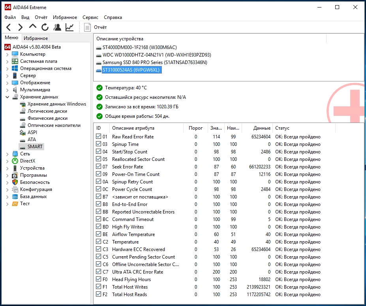
Task: Click the Тест benchmark icon
Action: click(x=15, y=204)
